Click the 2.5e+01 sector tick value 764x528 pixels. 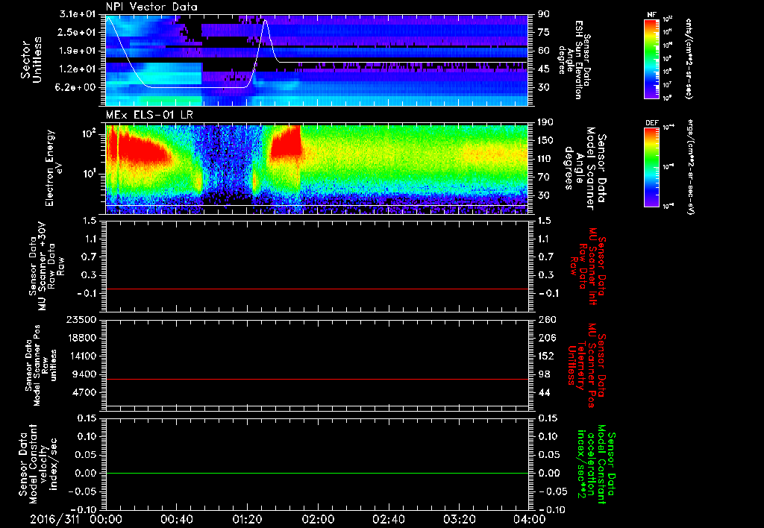[75, 32]
